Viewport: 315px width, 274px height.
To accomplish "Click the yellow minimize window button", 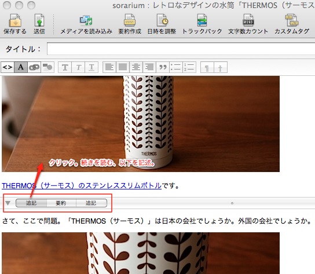I will coord(19,5).
